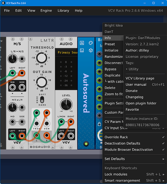Flip the KNEE soft/hard switch
Screen dimensions: 167x184
pyautogui.click(x=42, y=99)
